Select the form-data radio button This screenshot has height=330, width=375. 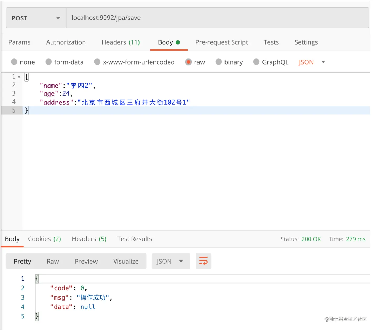click(x=49, y=62)
